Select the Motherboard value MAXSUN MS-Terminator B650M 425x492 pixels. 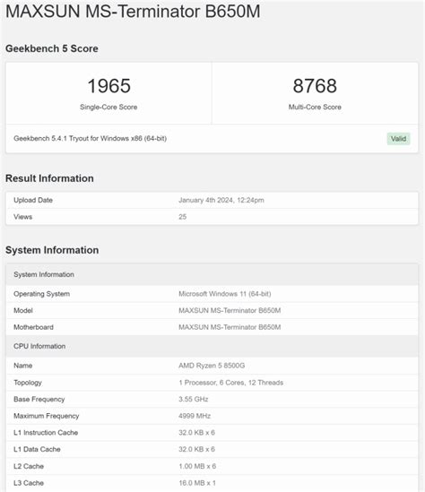pyautogui.click(x=230, y=327)
